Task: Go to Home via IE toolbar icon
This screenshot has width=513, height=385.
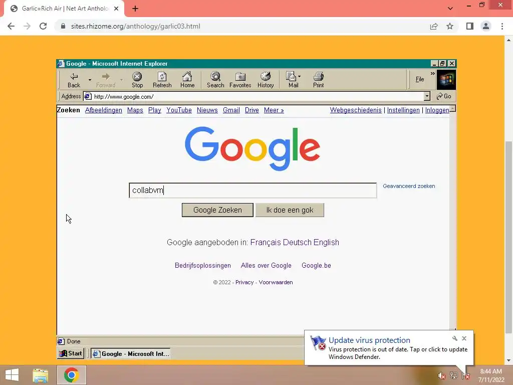Action: pyautogui.click(x=187, y=80)
